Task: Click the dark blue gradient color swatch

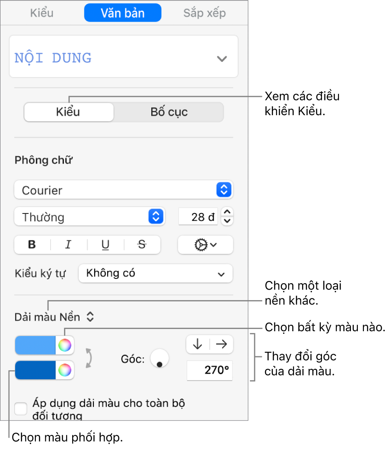Action: point(35,370)
